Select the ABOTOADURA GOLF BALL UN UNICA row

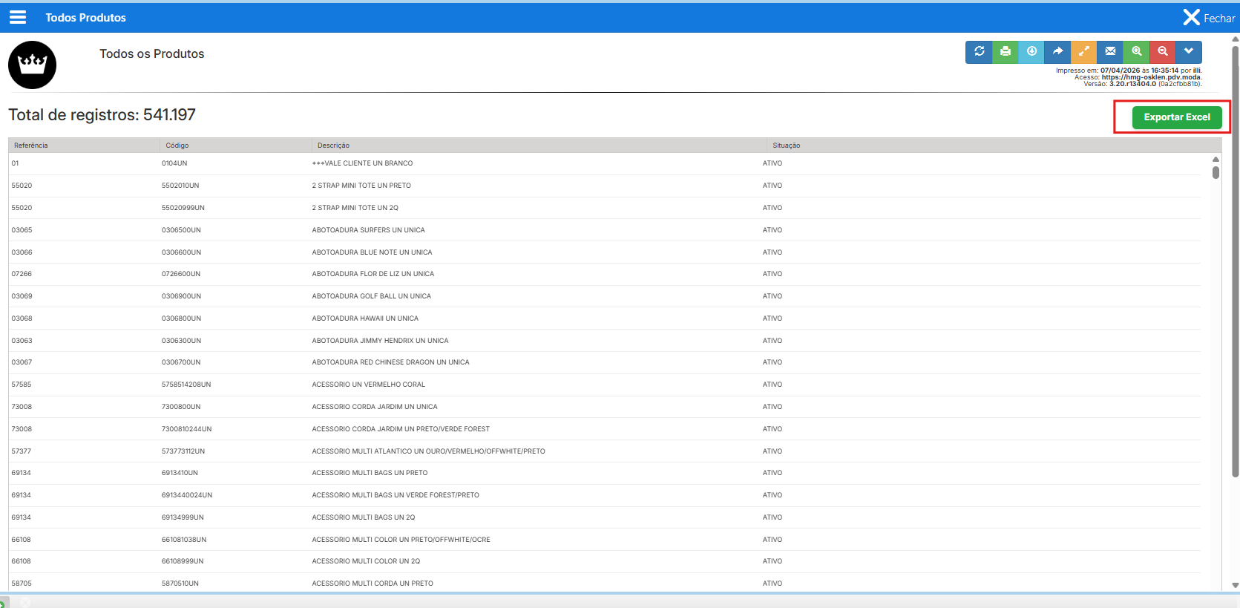[372, 296]
